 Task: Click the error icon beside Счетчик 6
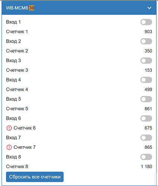coord(9,128)
